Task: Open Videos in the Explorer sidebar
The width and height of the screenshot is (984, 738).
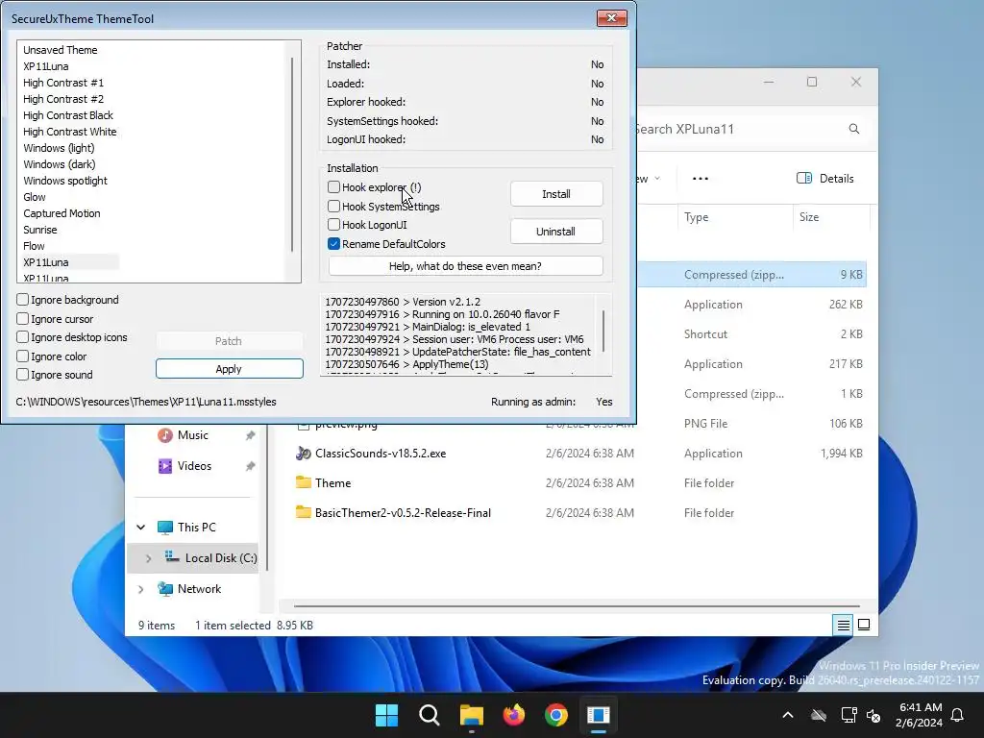Action: (194, 466)
